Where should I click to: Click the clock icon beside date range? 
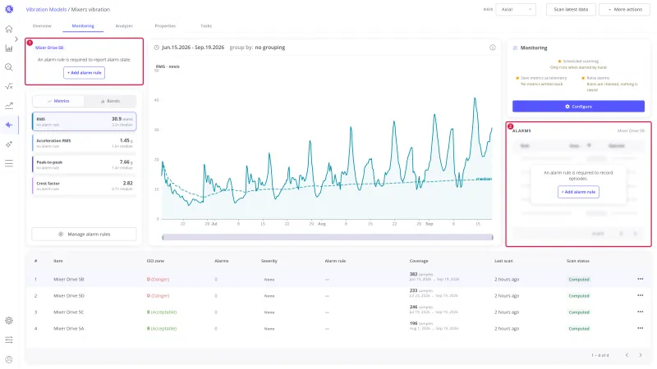point(156,48)
